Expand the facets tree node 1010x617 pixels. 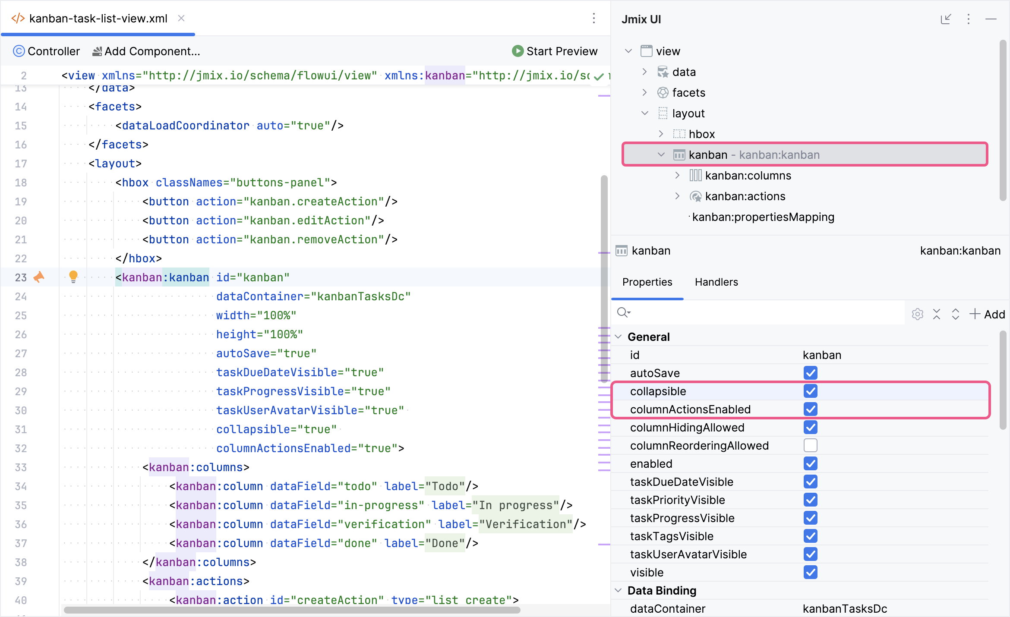(x=644, y=92)
